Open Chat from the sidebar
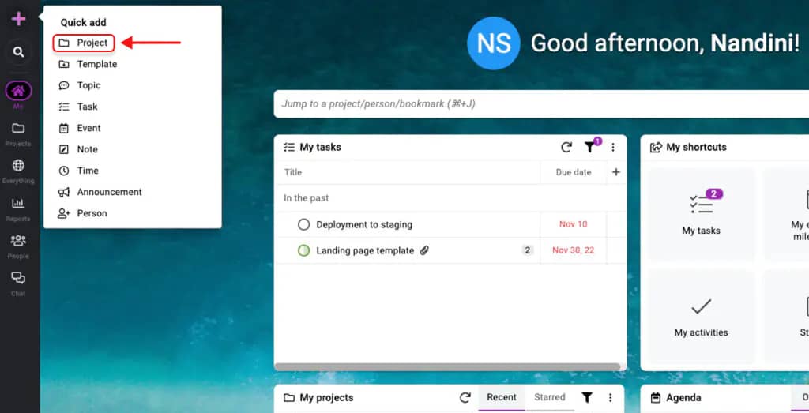809x413 pixels. tap(18, 282)
